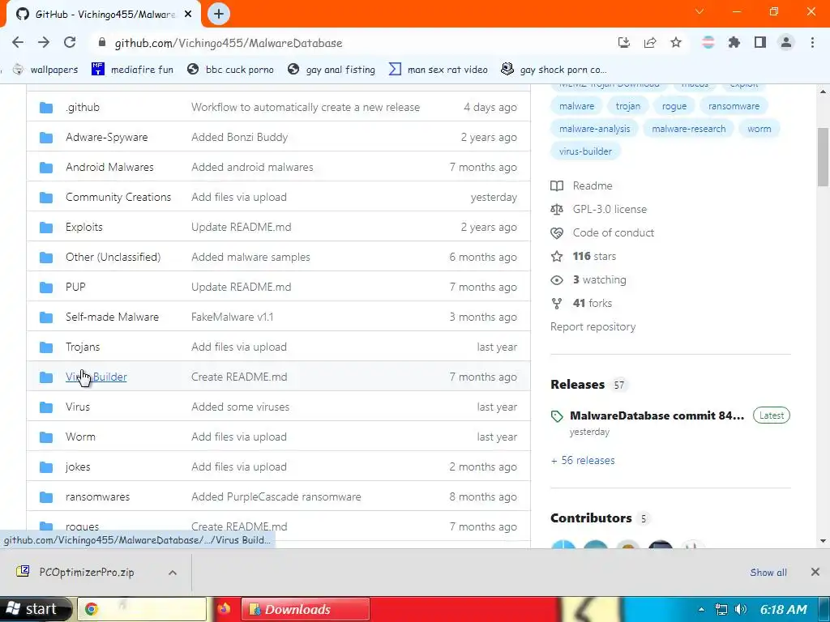Select the malware topic tag

[576, 106]
